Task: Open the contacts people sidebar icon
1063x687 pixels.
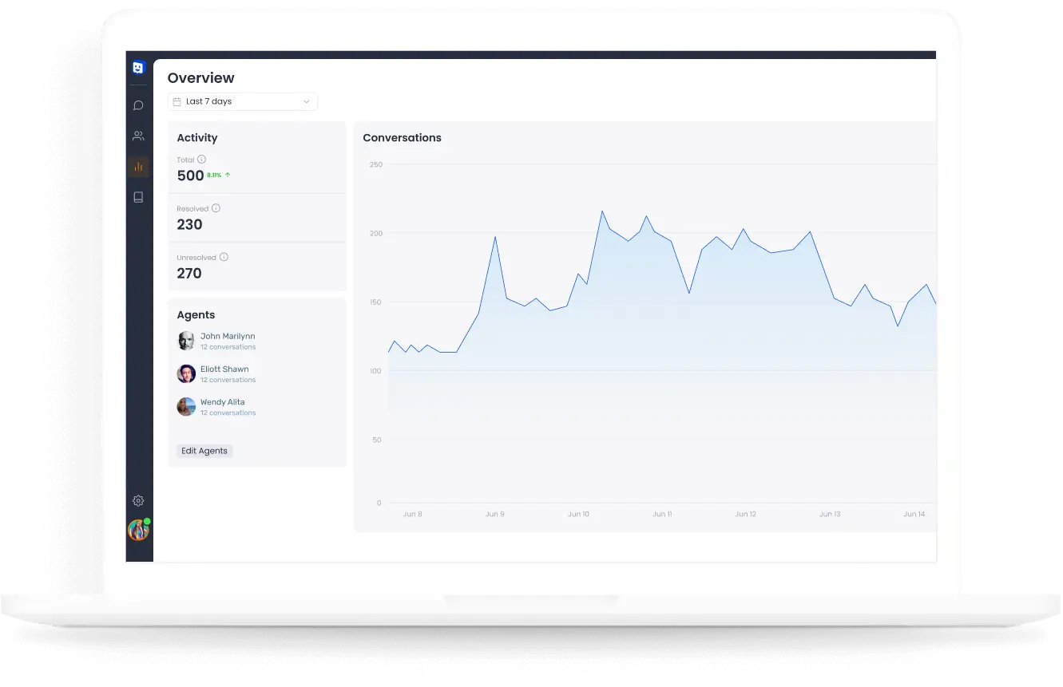Action: [x=138, y=136]
